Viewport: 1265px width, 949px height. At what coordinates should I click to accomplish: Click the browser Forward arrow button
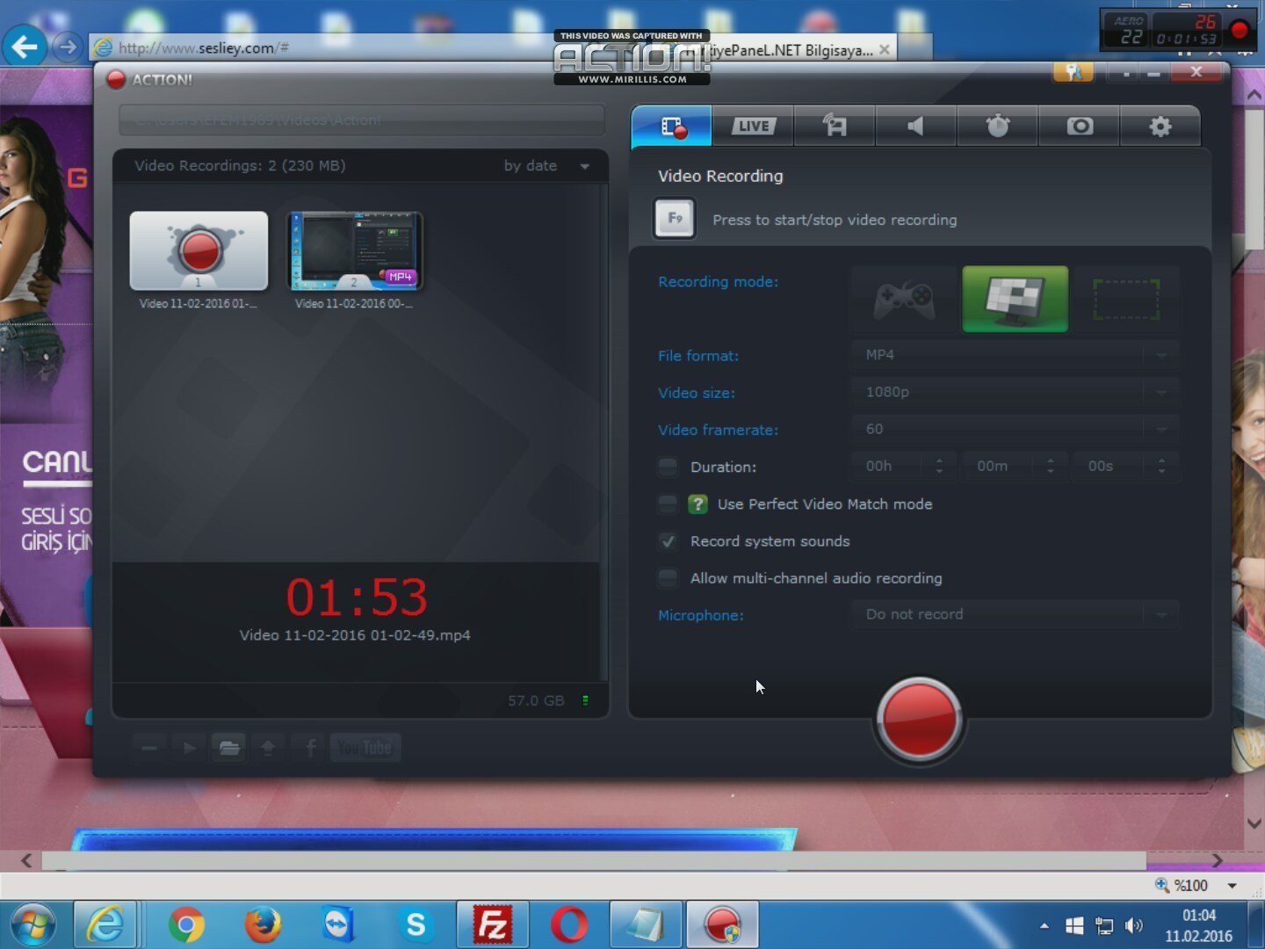tap(67, 47)
